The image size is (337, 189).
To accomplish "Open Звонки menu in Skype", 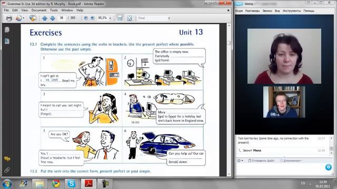I will tap(267, 10).
